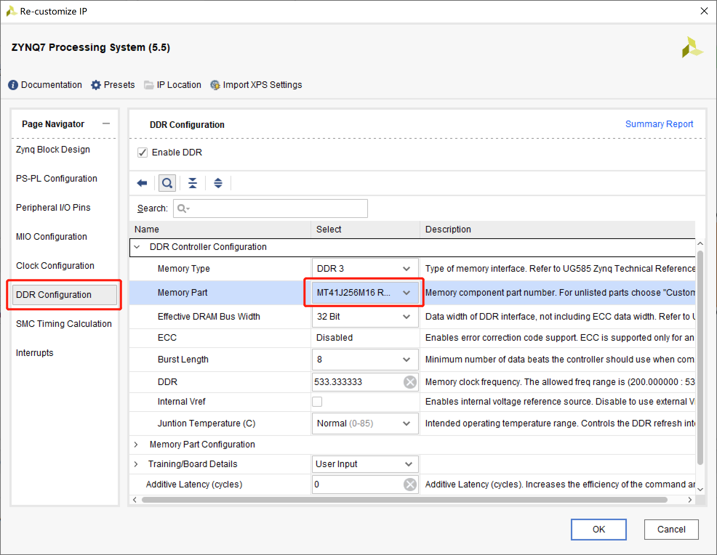The width and height of the screenshot is (717, 555).
Task: Click the Select column header
Action: point(365,230)
